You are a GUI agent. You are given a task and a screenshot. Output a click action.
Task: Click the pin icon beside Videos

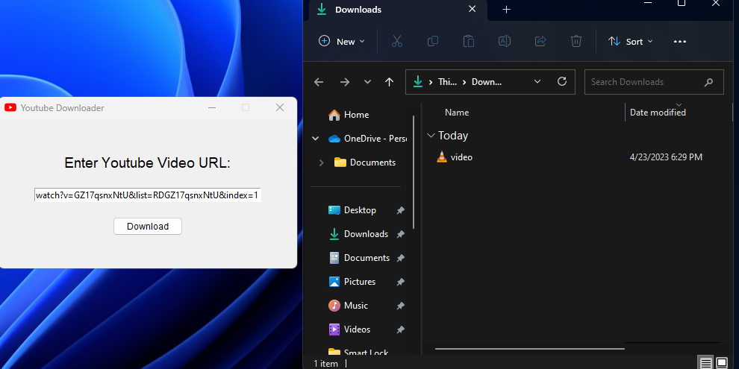(400, 330)
